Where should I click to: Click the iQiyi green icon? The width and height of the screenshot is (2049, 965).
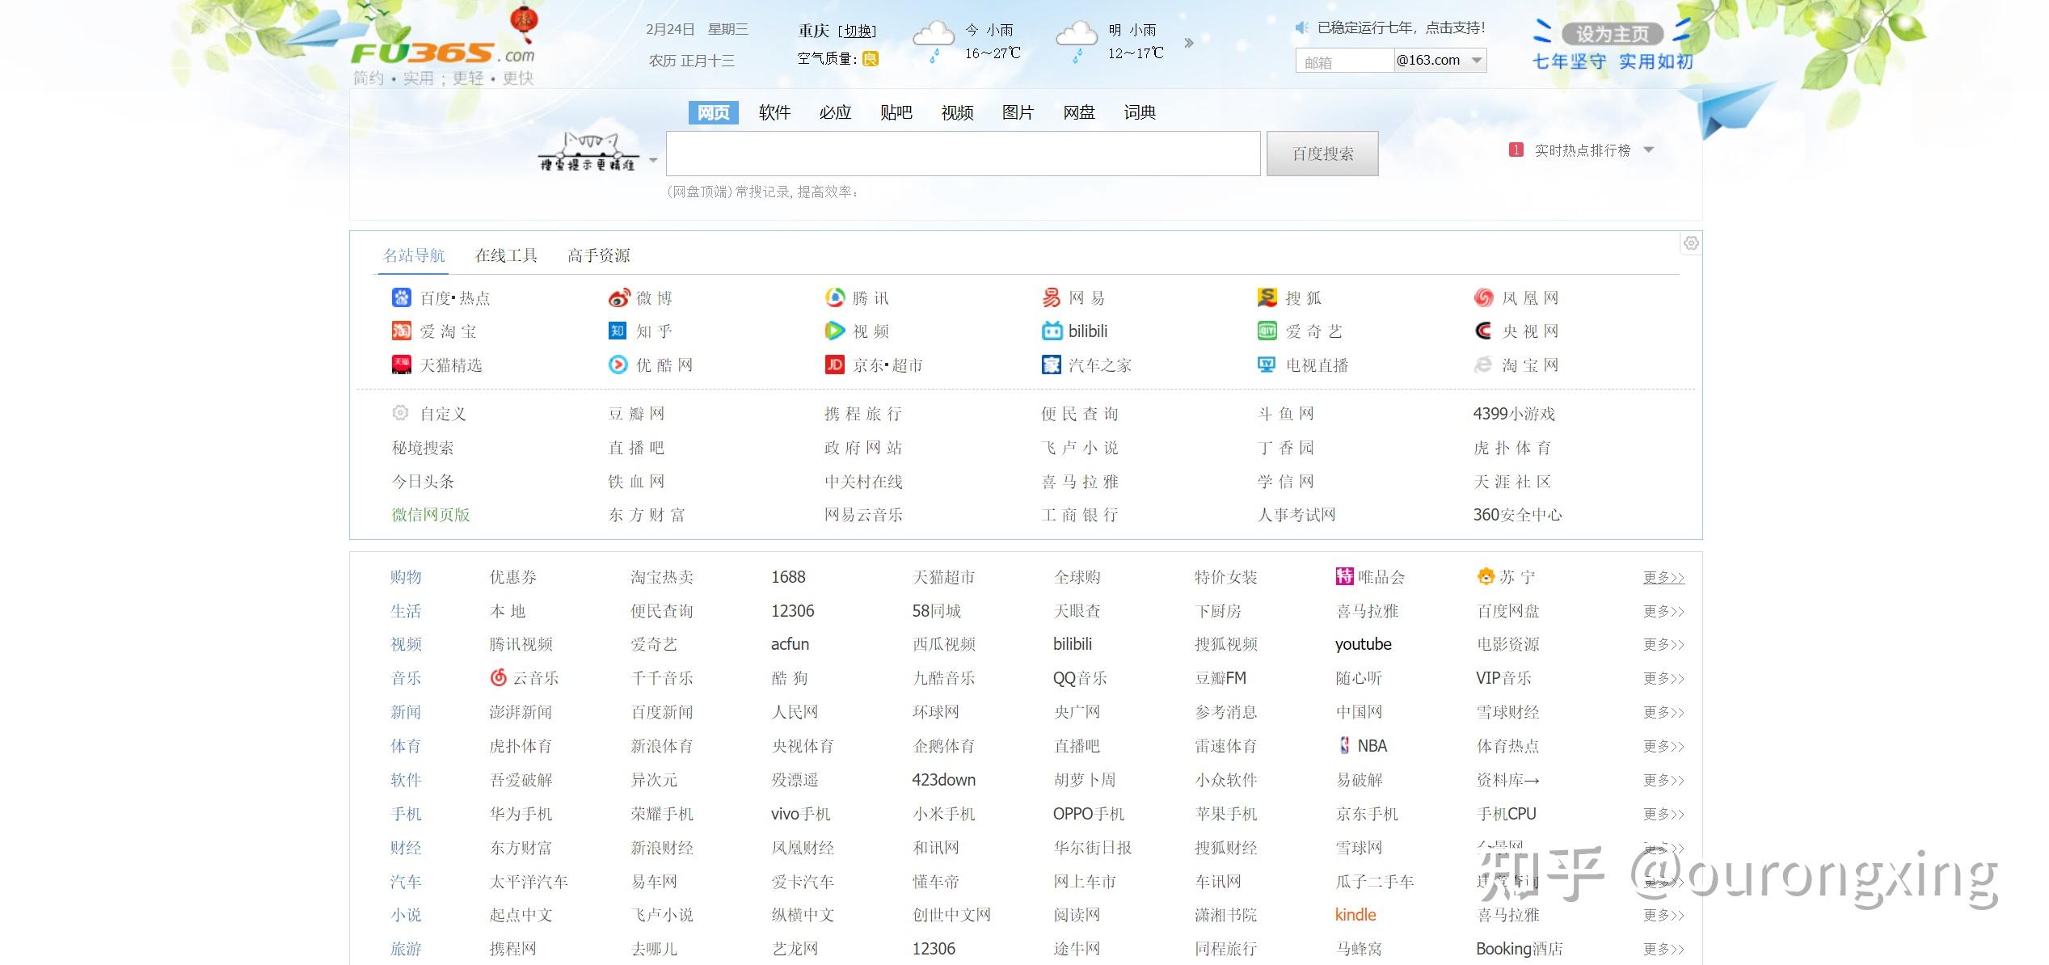click(1267, 331)
